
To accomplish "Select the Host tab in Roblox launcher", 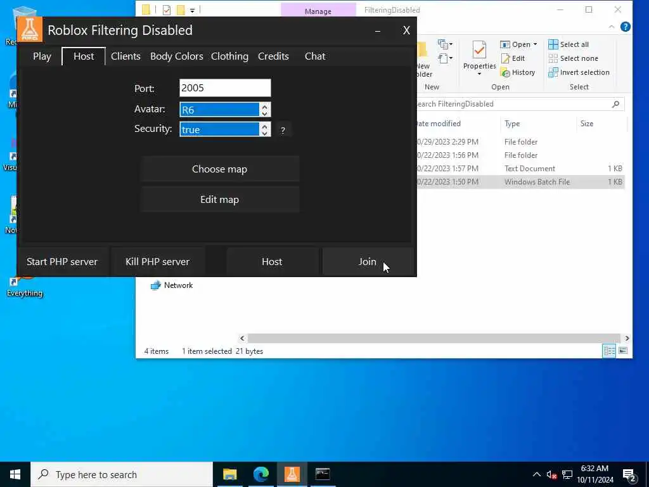I will 84,56.
